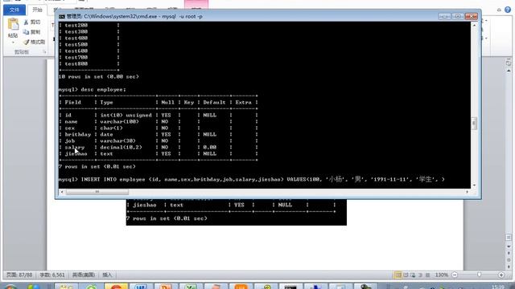Screen dimensions: 515x289
Task: Click left arrow of cmd horizontal scrollbar
Action: coord(62,192)
